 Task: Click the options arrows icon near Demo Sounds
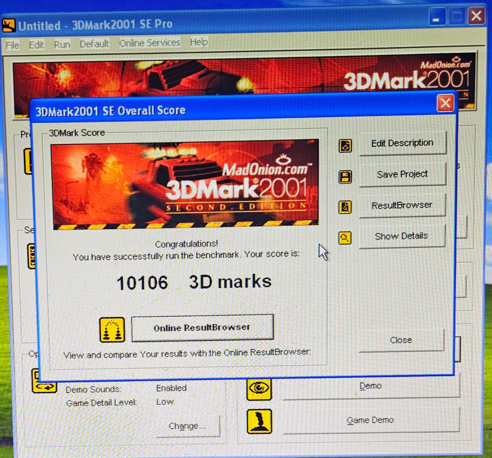tap(45, 381)
